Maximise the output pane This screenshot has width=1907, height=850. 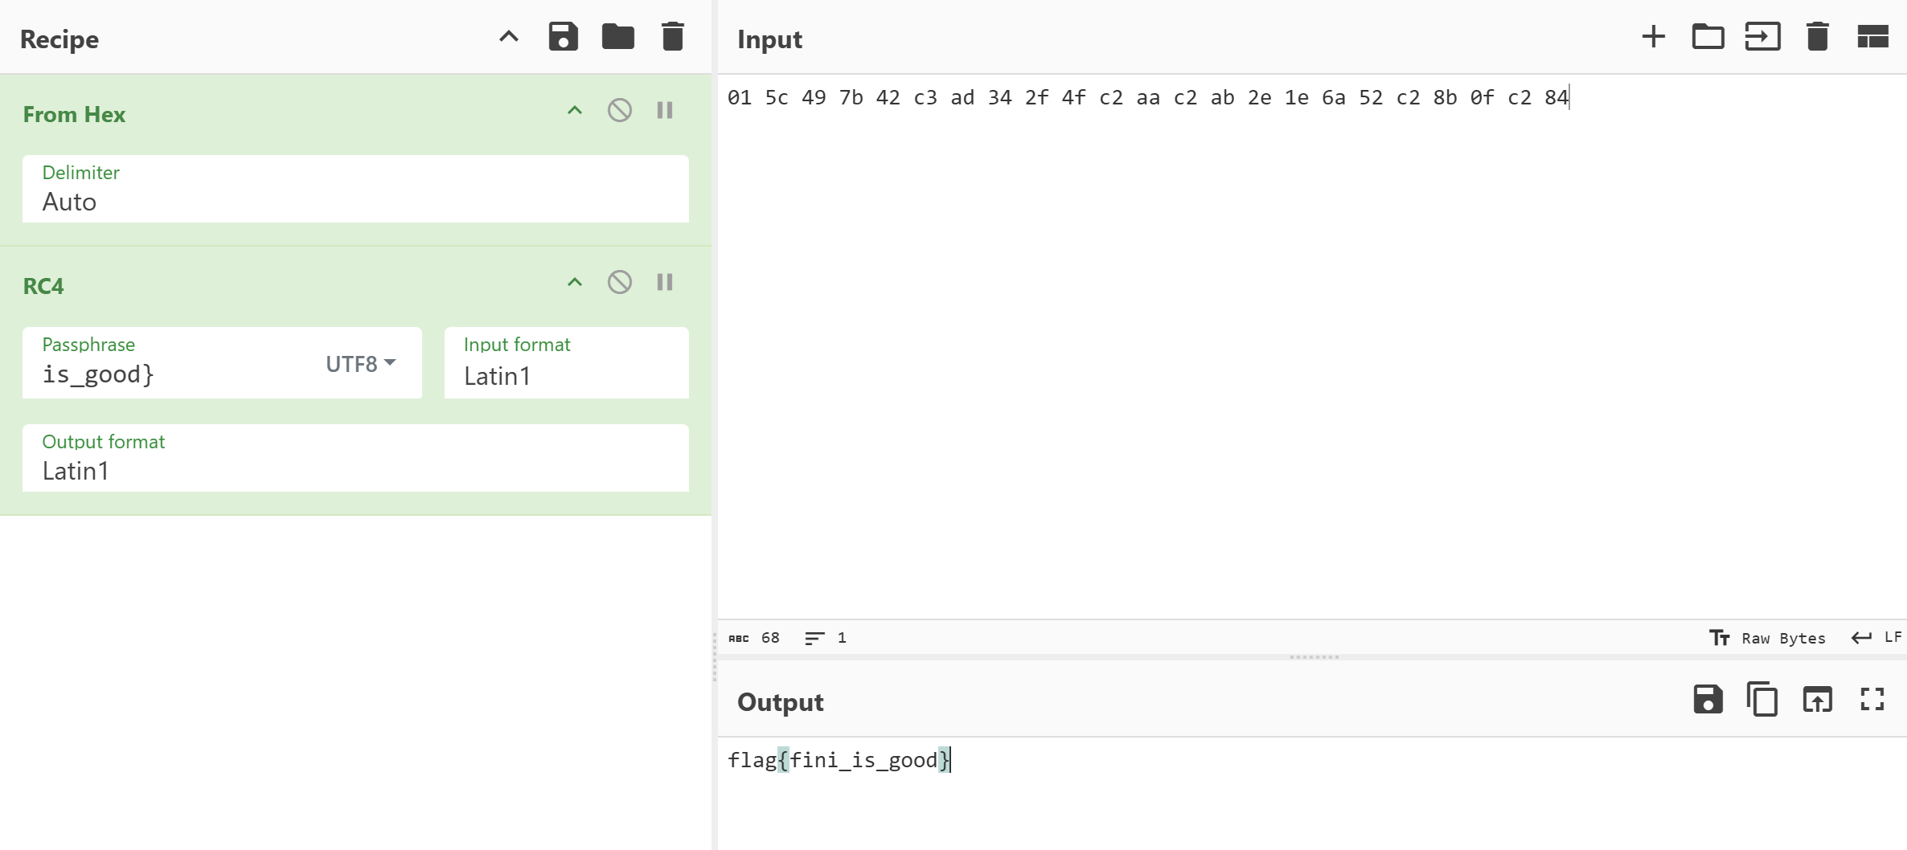[x=1872, y=700]
